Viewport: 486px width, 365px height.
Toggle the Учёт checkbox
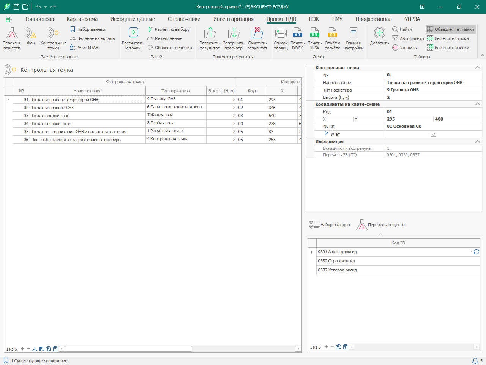(x=434, y=134)
